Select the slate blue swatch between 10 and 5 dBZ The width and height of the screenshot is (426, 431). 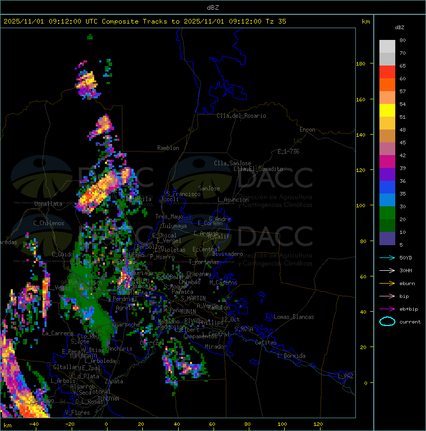pos(387,239)
